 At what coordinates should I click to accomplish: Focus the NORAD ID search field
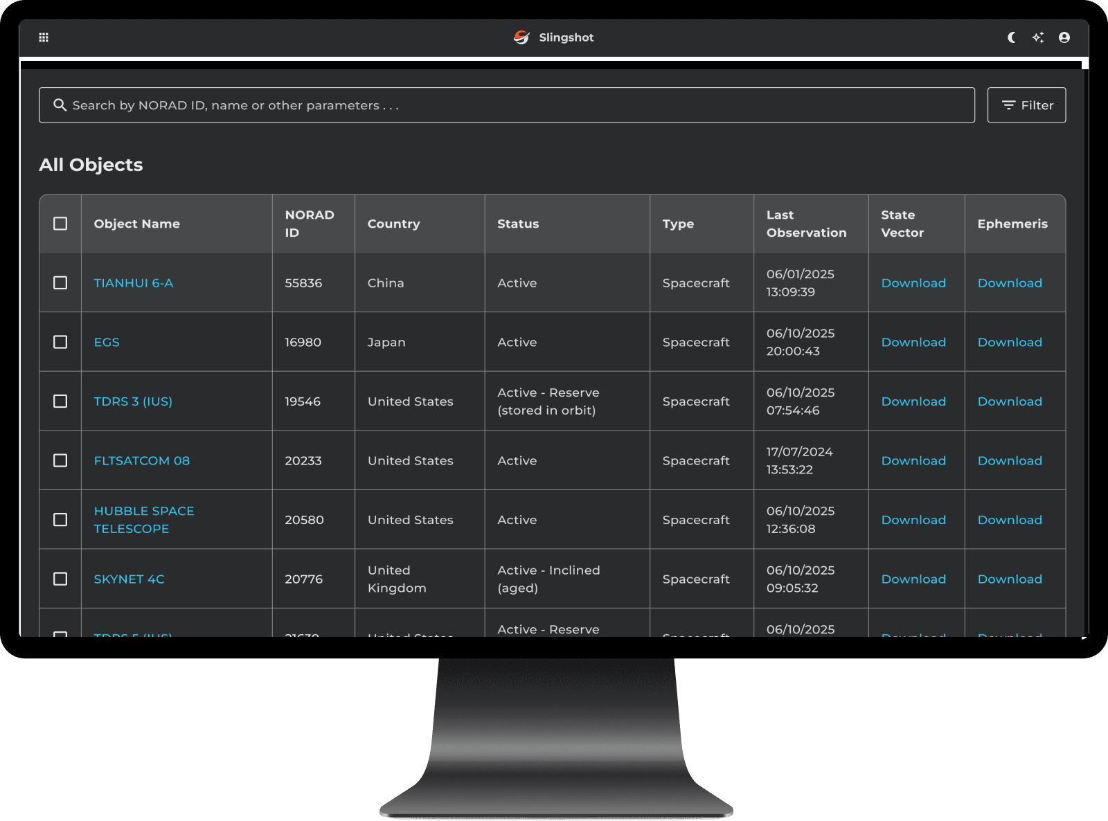(x=507, y=105)
